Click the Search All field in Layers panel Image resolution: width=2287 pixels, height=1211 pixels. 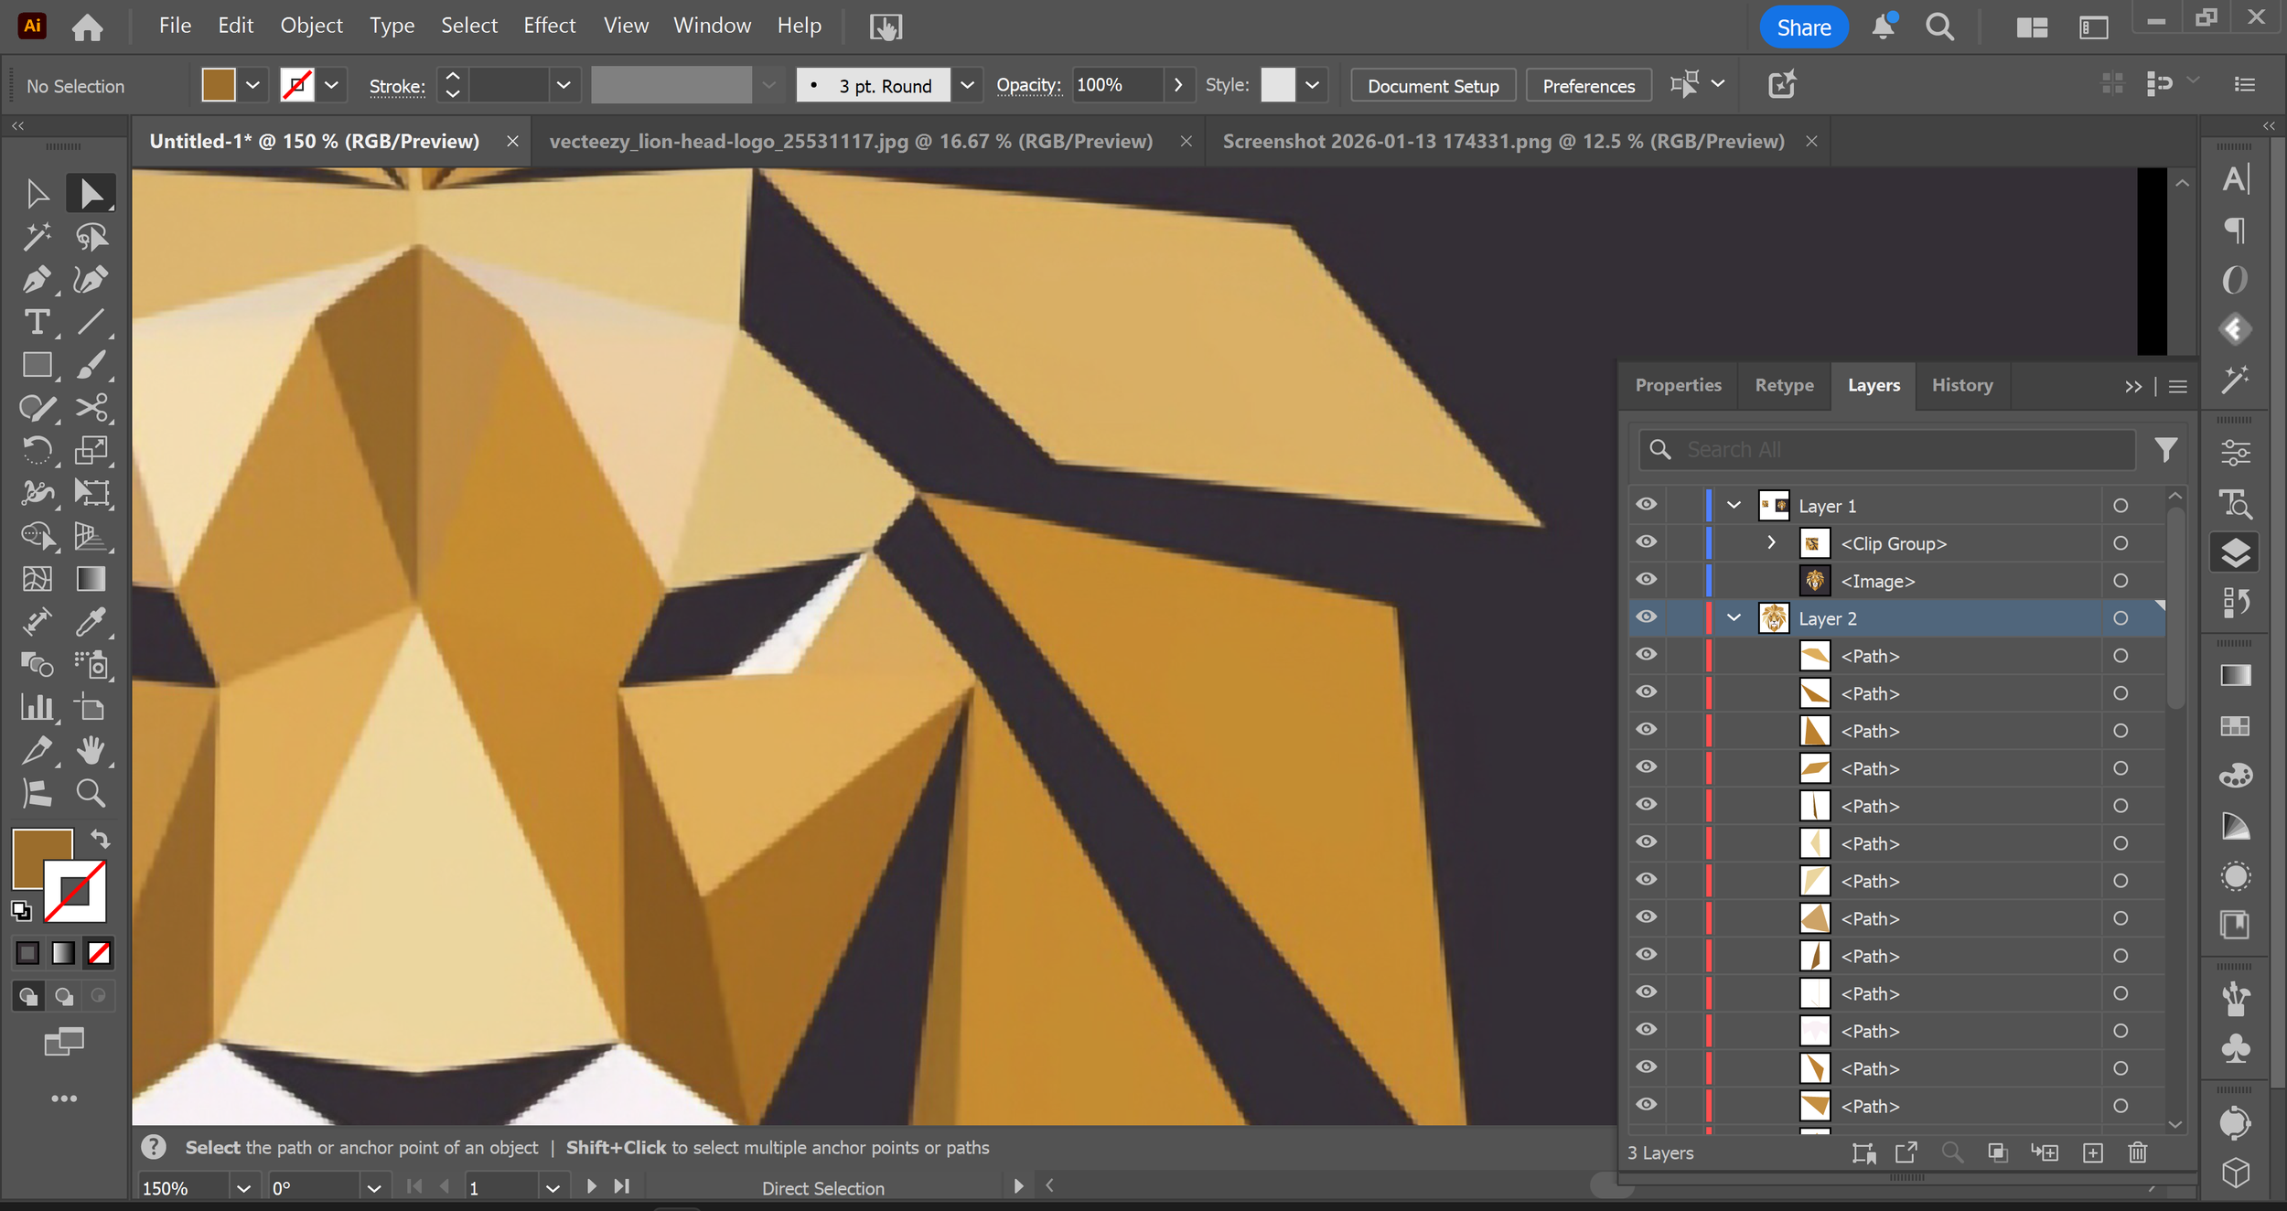(1884, 449)
